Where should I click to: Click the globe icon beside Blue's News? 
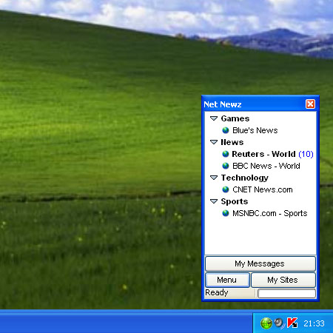(226, 130)
